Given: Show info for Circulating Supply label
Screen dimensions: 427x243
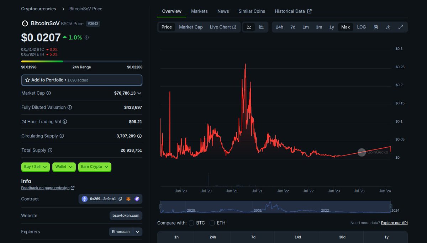Looking at the screenshot, I should [62, 136].
